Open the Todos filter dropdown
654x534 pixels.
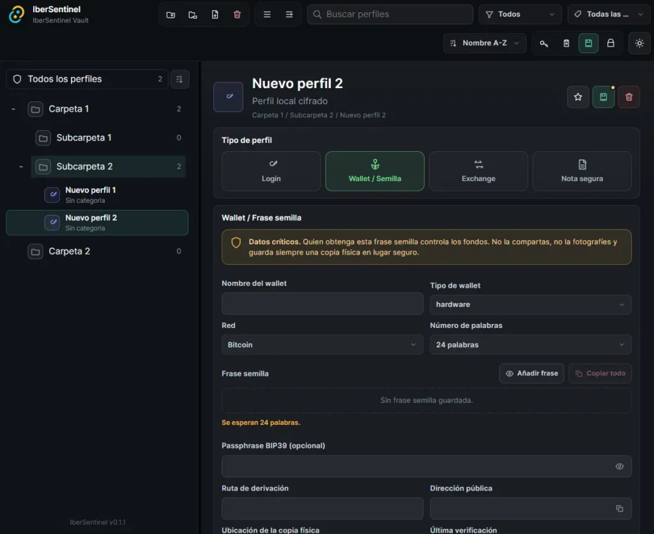tap(520, 15)
